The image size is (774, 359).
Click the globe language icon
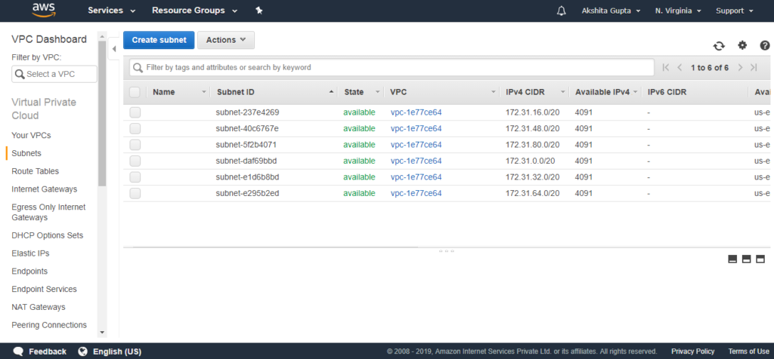point(83,351)
